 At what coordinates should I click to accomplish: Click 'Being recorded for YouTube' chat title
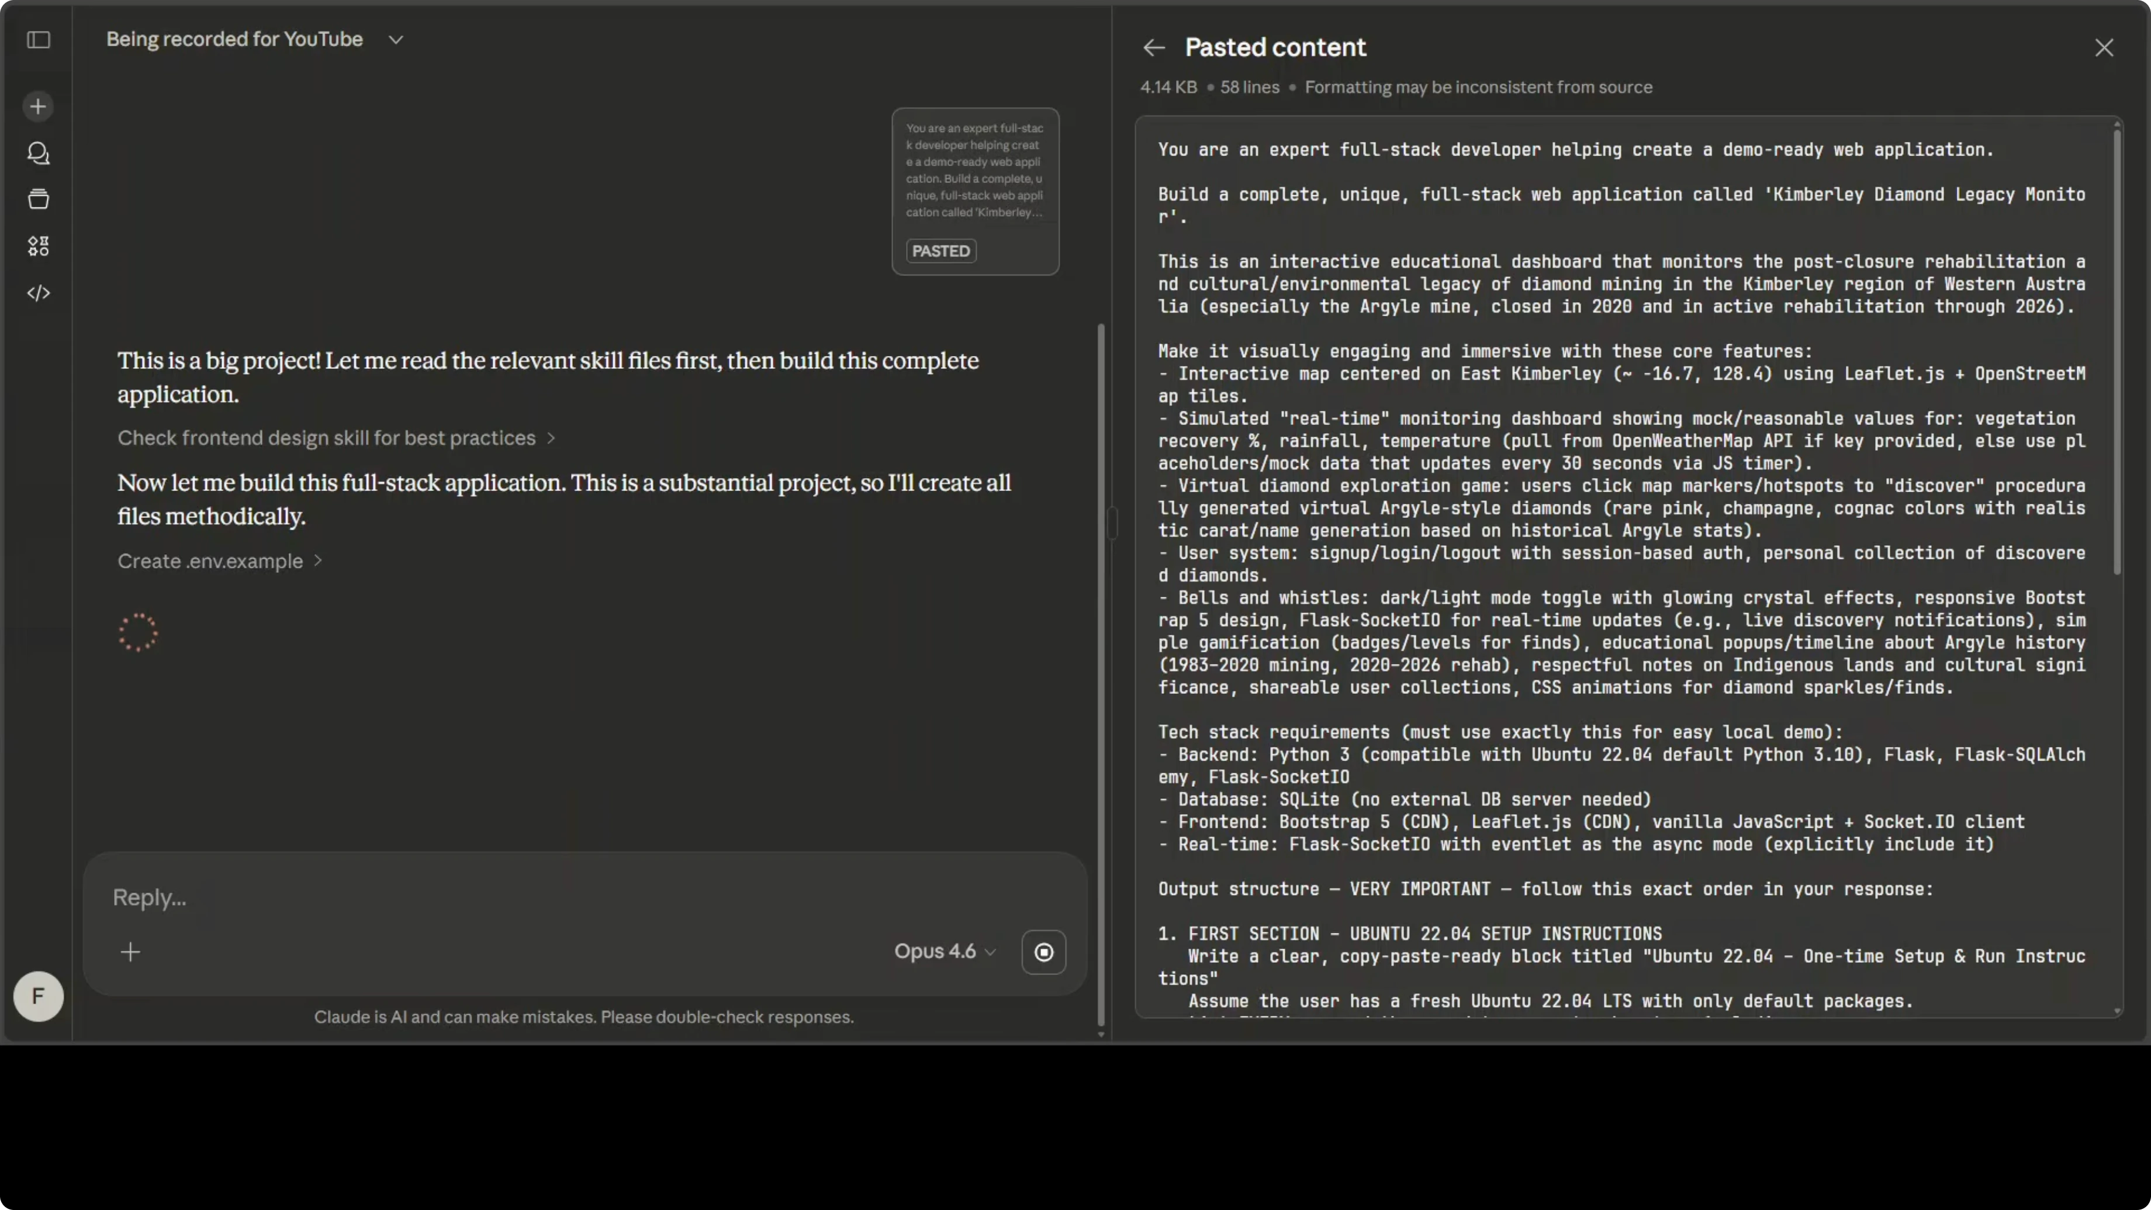[x=234, y=39]
